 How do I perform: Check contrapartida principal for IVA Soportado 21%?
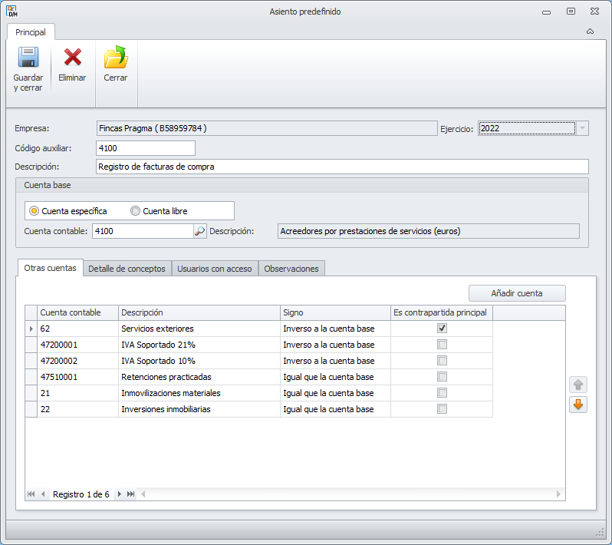442,345
